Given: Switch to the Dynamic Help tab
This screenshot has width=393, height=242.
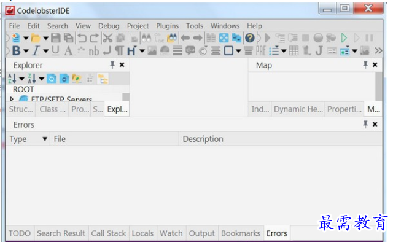Looking at the screenshot, I should tap(298, 109).
